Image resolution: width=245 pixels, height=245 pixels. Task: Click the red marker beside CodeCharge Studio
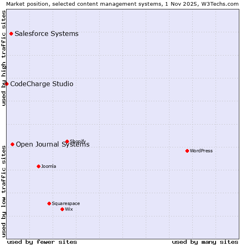[x=7, y=84]
